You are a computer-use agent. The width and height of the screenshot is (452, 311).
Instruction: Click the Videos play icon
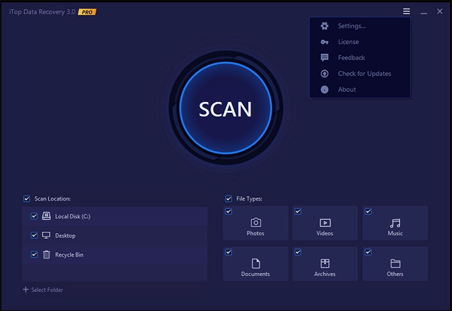coord(325,222)
